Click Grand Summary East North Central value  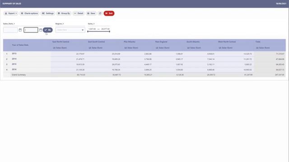coord(81,75)
